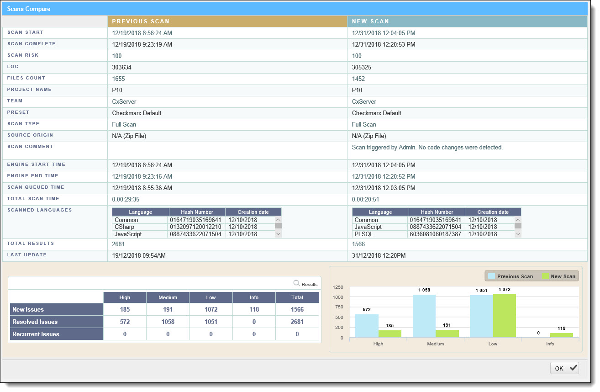600x392 pixels.
Task: Click New Issues Info value 118
Action: click(x=254, y=309)
